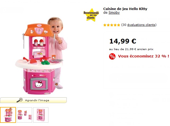This screenshot has height=126, width=170.
Task: Open the "évaluations clients" reviews link
Action: [141, 25]
